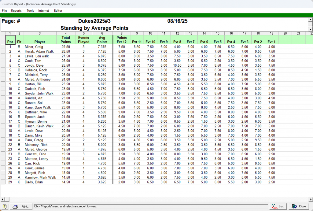This screenshot has width=313, height=211.
Task: Click the Close button at bottom right
Action: (299, 206)
